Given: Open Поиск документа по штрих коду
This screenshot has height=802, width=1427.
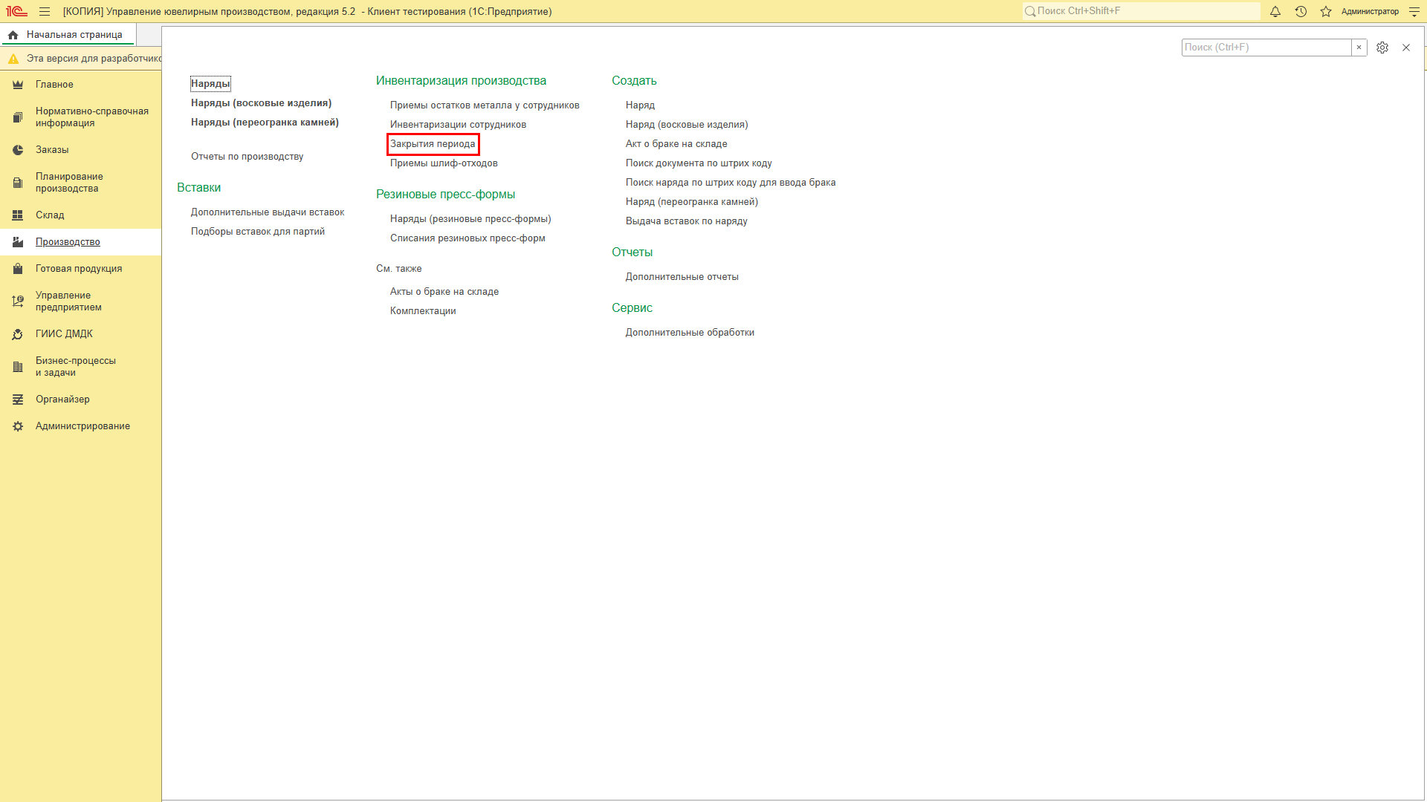Looking at the screenshot, I should tap(699, 163).
